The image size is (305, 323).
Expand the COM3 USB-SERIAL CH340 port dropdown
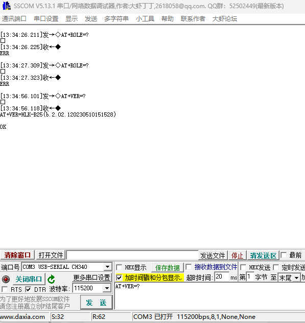pos(107,267)
